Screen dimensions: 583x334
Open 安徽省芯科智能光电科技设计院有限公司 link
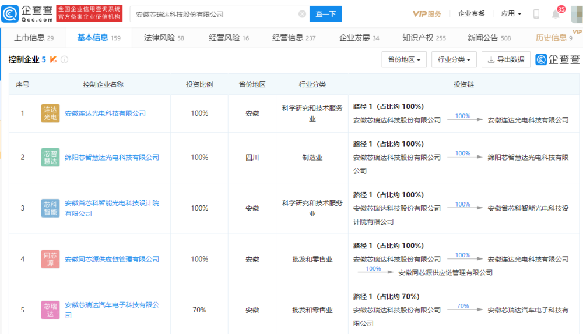112,208
